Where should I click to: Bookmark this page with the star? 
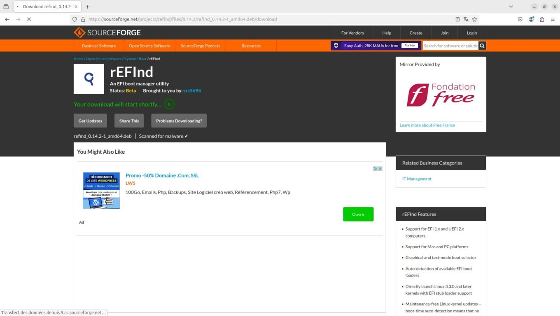pos(474,19)
